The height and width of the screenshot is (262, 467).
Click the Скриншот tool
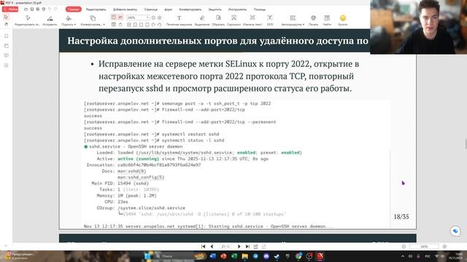pyautogui.click(x=233, y=20)
